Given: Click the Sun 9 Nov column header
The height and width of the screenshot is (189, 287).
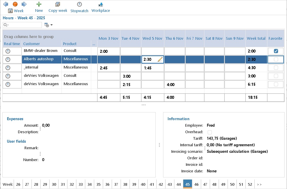Looking at the screenshot, I should (x=235, y=38).
